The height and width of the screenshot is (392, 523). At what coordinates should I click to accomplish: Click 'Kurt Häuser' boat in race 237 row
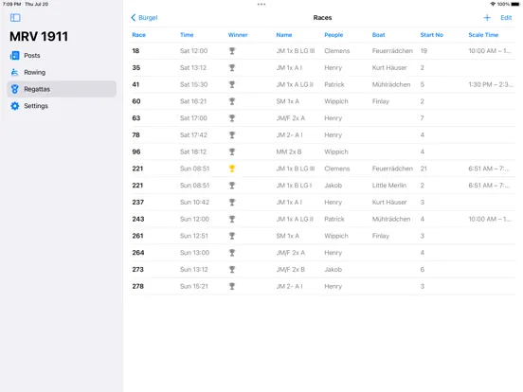click(x=389, y=202)
